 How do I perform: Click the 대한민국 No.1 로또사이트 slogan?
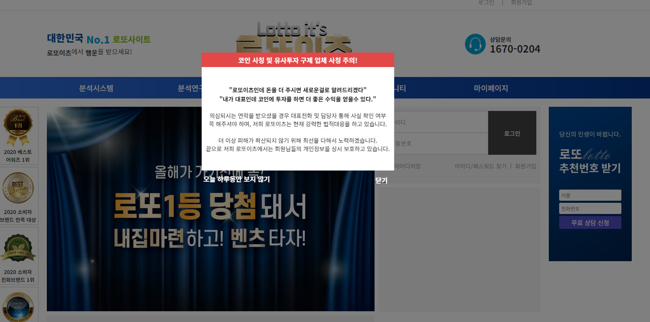pos(99,39)
